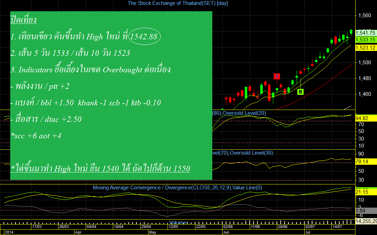Click the 26/03 date on the timeline
This screenshot has height=235, width=377.
point(64,227)
